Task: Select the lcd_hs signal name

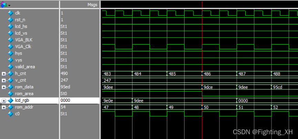Action: click(21, 27)
